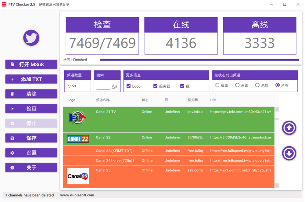The width and height of the screenshot is (305, 202).
Task: Uncheck the 服务器 checkbox
Action: (x=155, y=86)
